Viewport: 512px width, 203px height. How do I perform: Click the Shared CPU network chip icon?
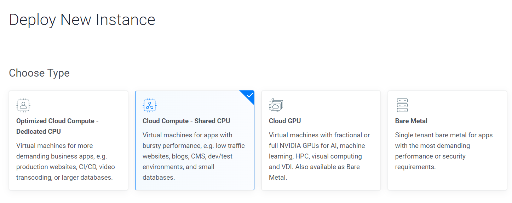150,105
